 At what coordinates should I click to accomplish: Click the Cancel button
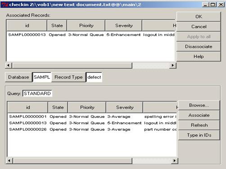[x=199, y=27]
